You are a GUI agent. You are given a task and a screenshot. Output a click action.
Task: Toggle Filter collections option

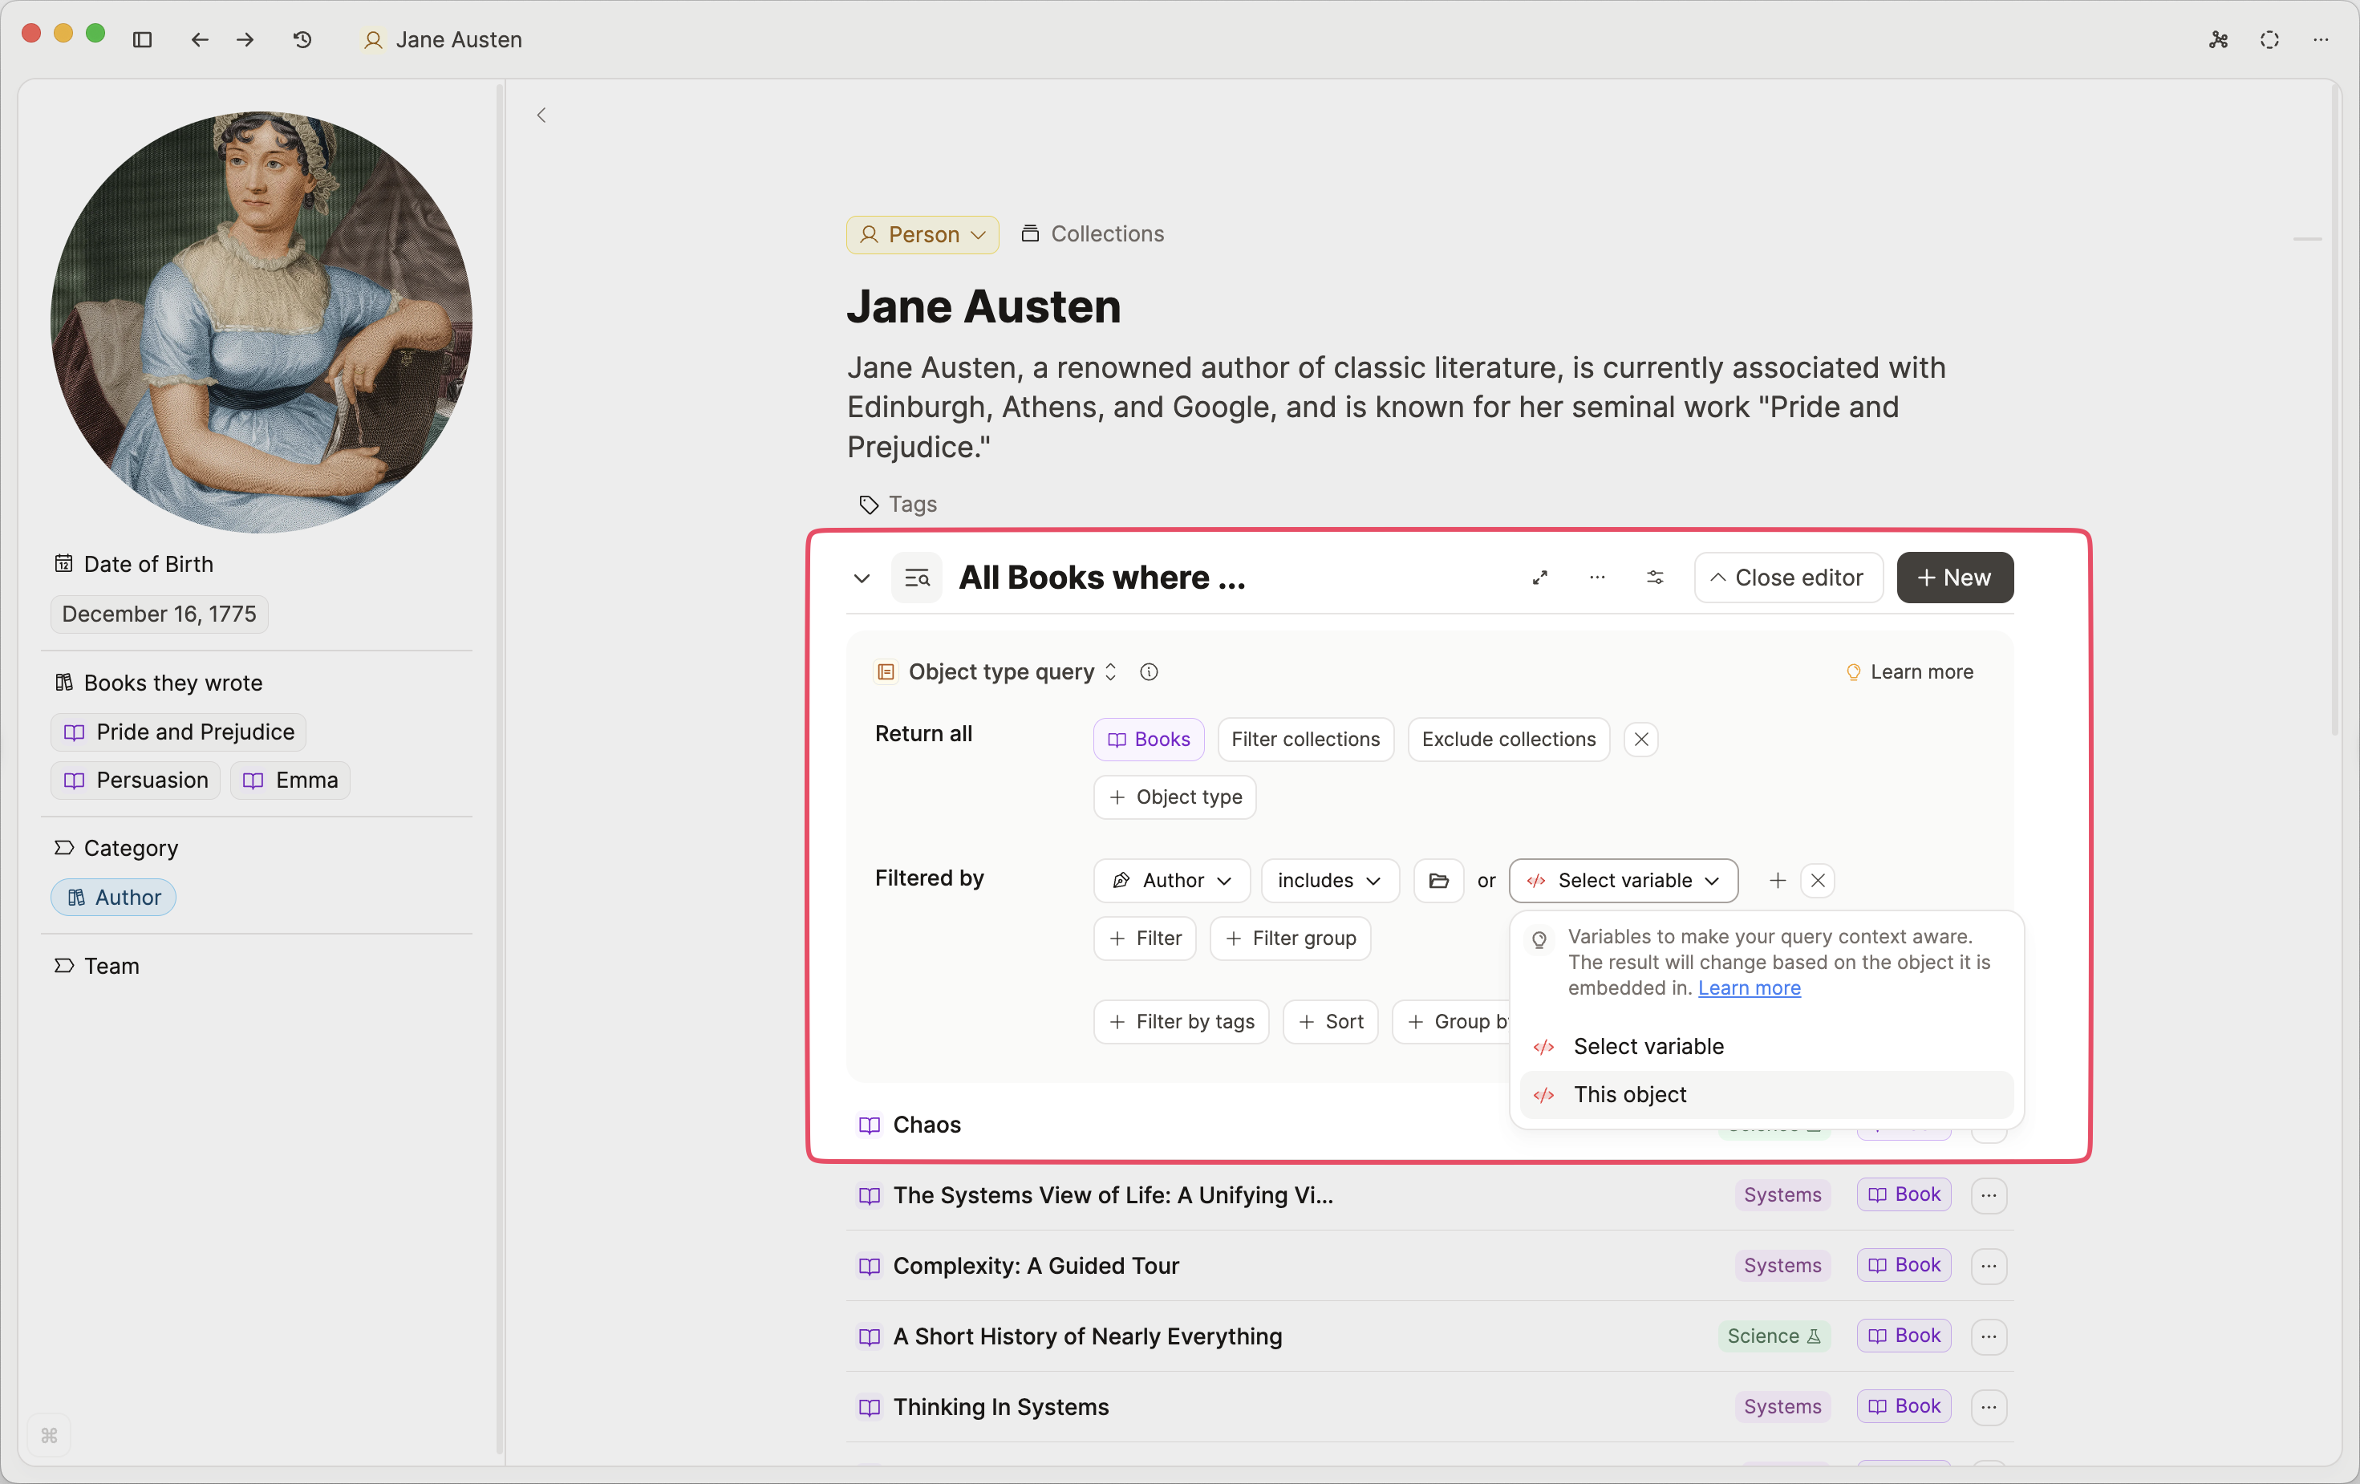coord(1304,739)
